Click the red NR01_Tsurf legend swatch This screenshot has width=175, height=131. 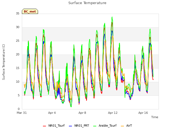click(44, 126)
